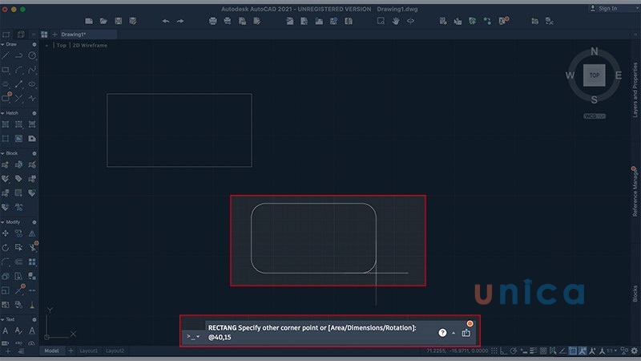Open the WCS coordinate system dropdown

click(x=595, y=116)
